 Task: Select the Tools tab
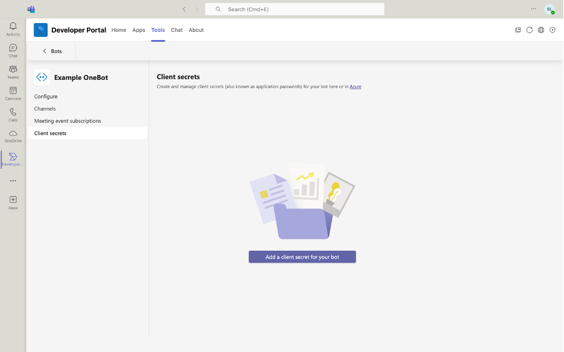pos(158,30)
